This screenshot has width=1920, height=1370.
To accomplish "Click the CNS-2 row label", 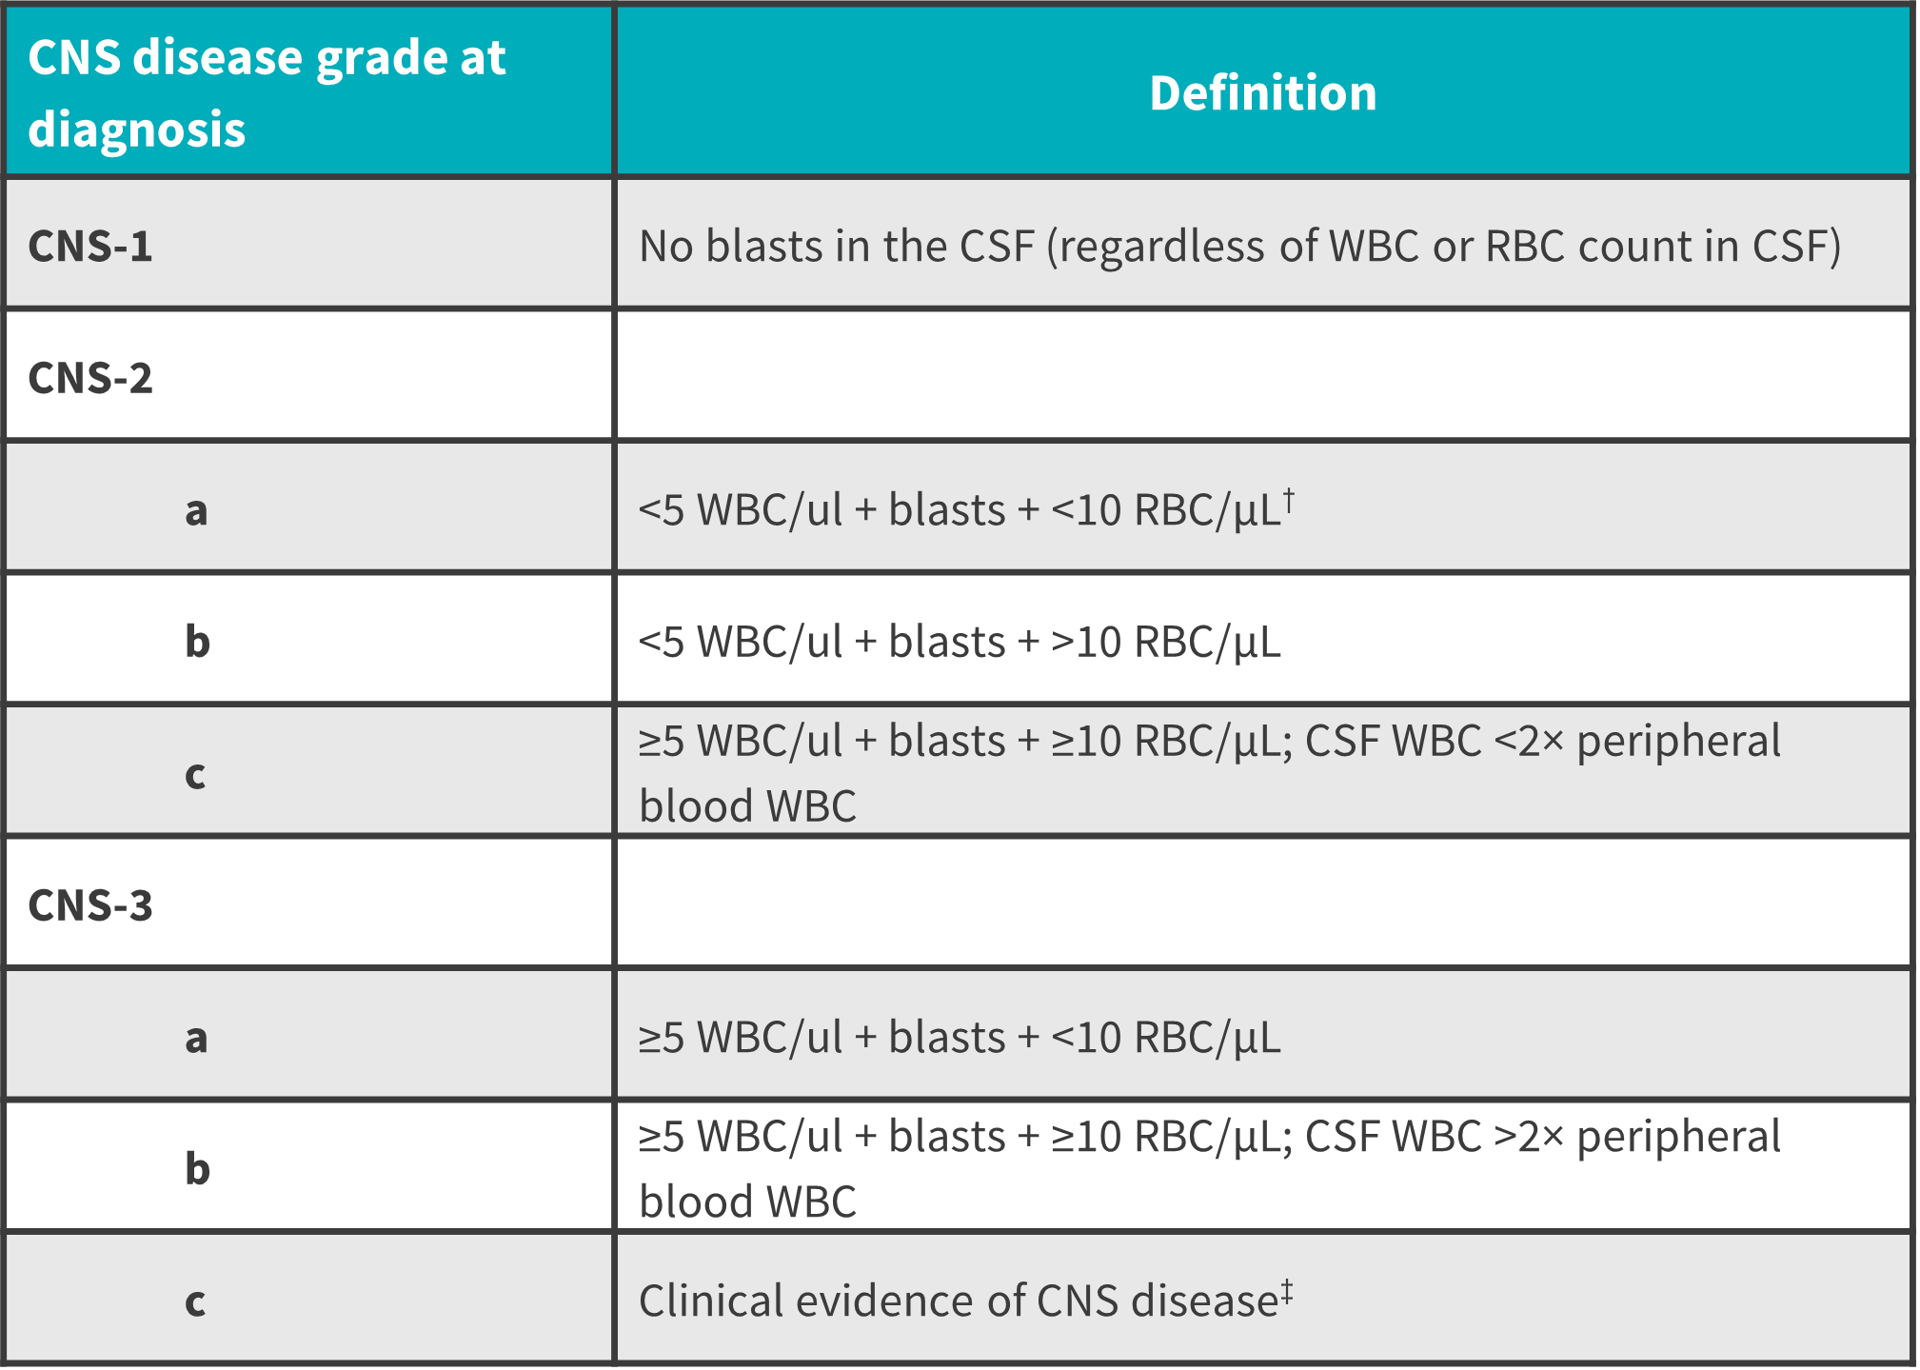I will click(x=90, y=378).
